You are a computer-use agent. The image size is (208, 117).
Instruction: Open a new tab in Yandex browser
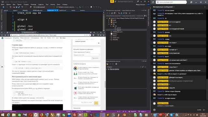(x=38, y=32)
